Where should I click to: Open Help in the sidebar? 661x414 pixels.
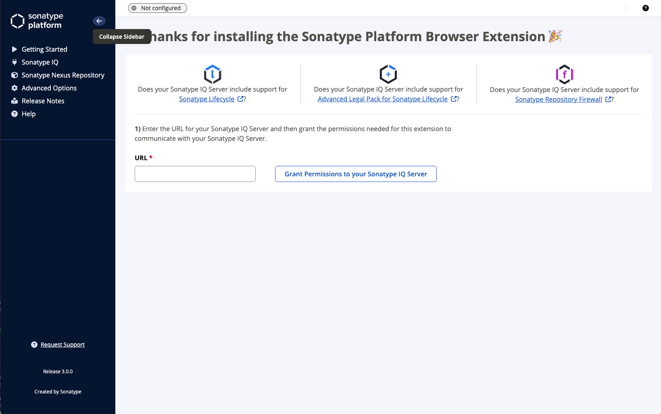click(x=29, y=114)
